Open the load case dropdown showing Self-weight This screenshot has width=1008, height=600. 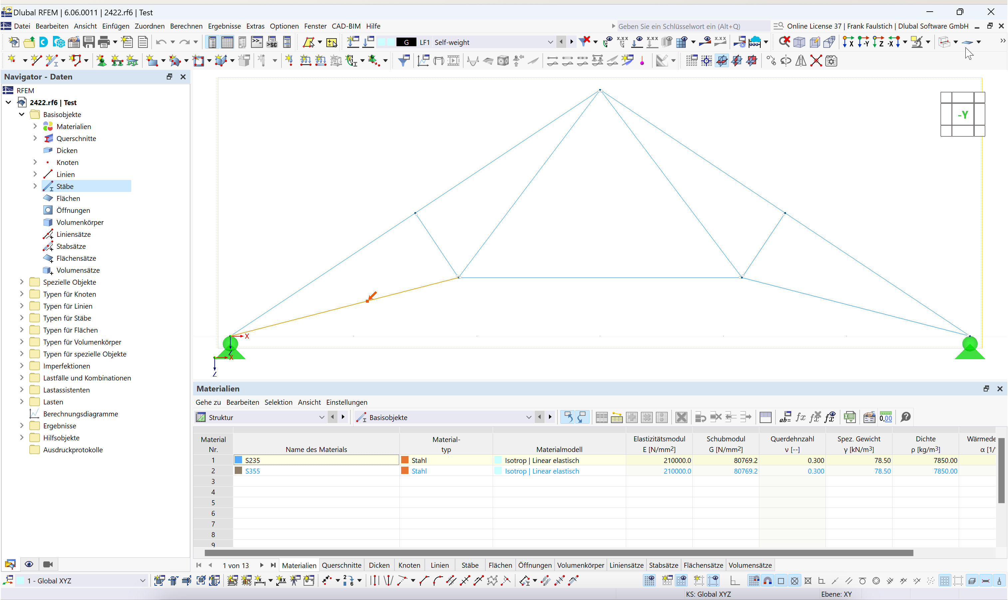550,42
